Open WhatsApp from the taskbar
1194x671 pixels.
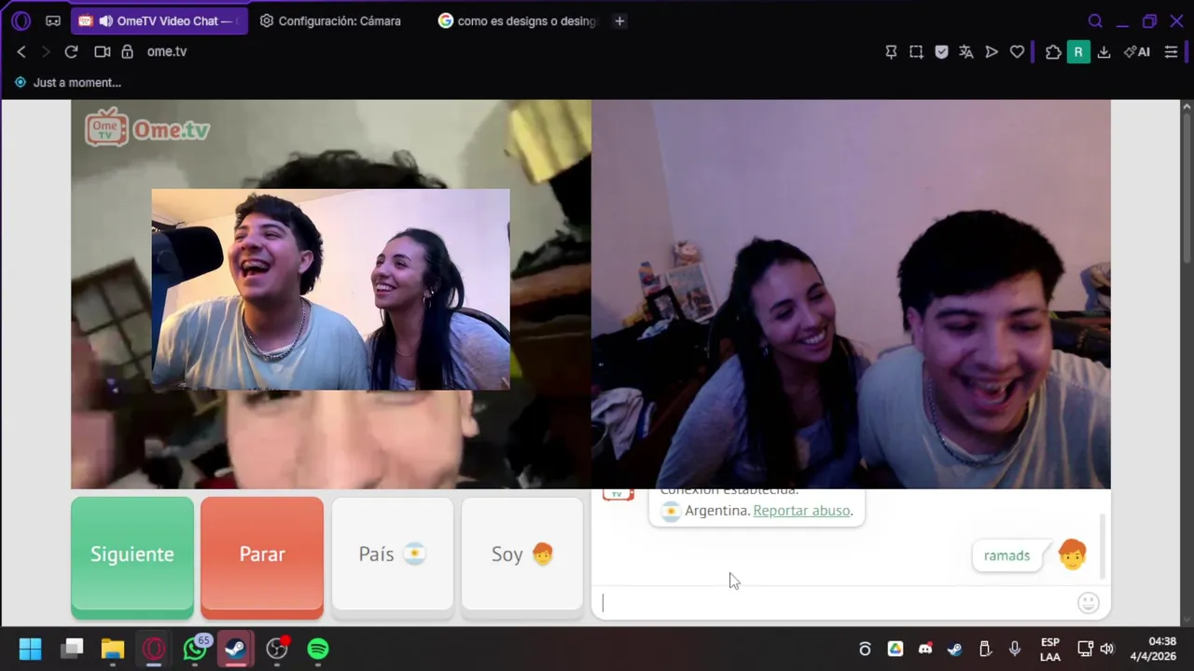coord(195,649)
